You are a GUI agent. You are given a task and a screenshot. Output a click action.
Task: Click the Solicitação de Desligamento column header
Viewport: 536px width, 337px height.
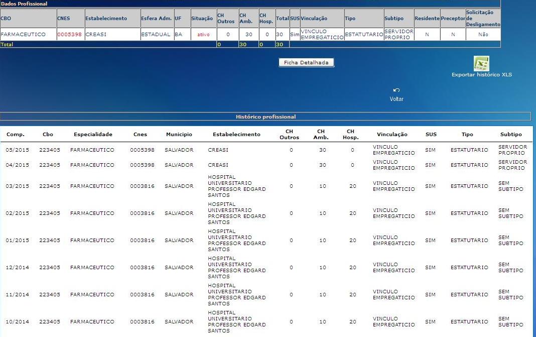coord(483,18)
